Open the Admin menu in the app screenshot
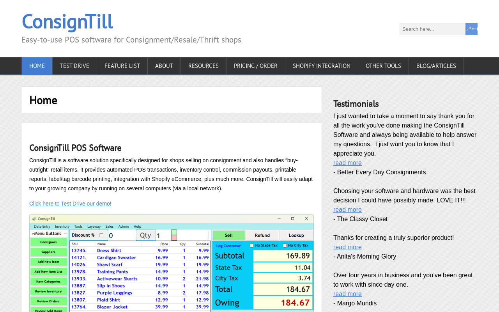The image size is (499, 312). point(124,226)
